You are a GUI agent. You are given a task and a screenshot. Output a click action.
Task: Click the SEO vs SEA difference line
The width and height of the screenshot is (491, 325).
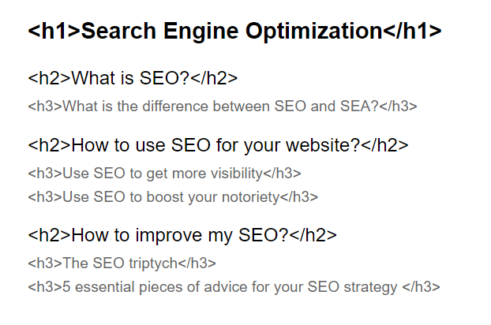click(x=222, y=106)
